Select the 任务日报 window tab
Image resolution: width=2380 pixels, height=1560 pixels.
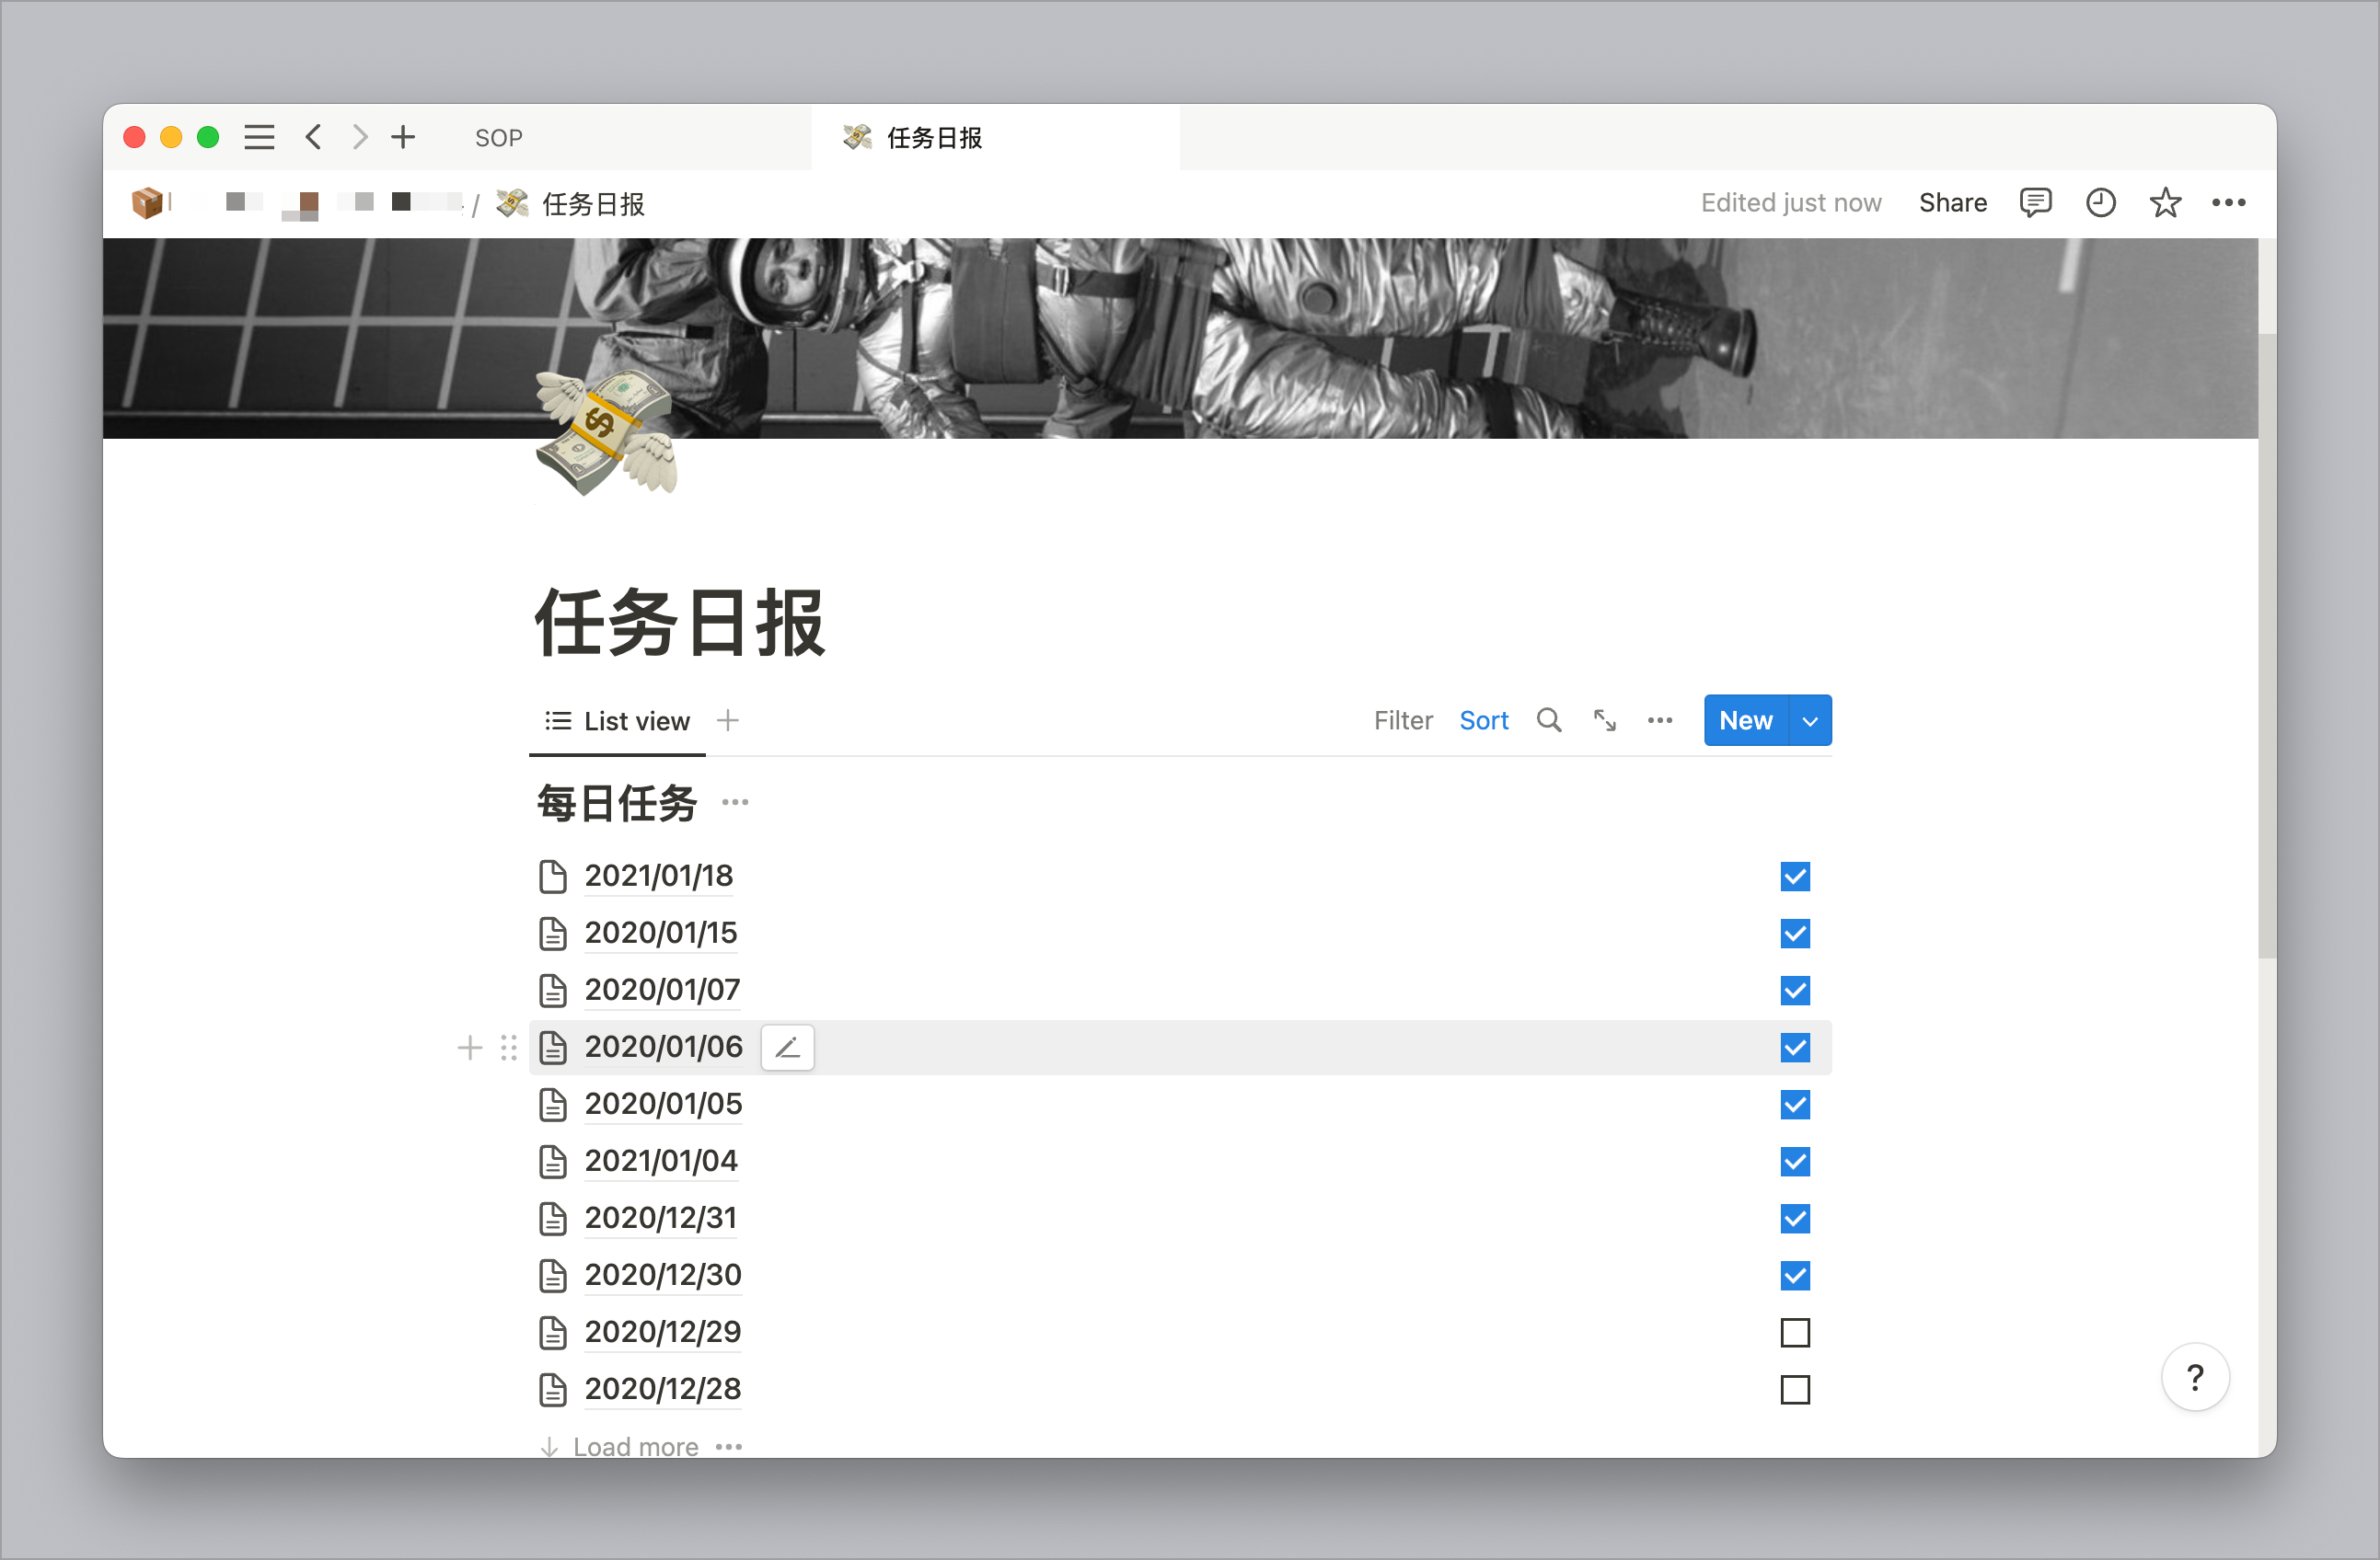996,138
